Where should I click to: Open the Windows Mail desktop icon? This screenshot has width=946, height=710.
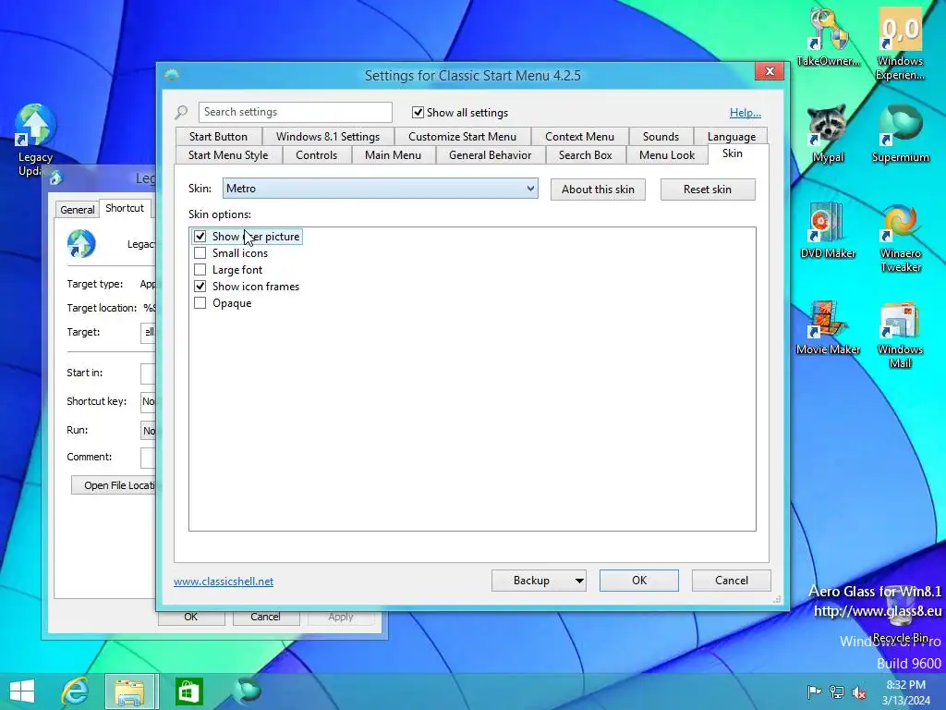[x=900, y=335]
